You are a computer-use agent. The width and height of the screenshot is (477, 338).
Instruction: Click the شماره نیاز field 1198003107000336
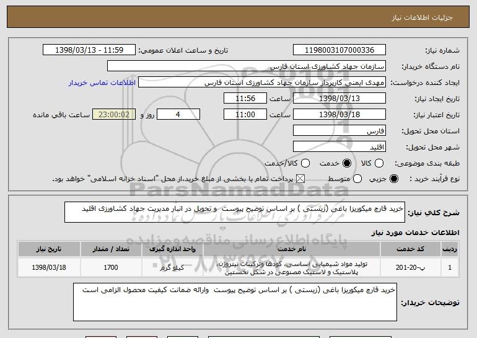tap(339, 50)
